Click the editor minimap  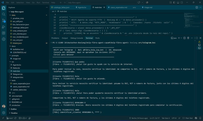pyautogui.click(x=192, y=20)
